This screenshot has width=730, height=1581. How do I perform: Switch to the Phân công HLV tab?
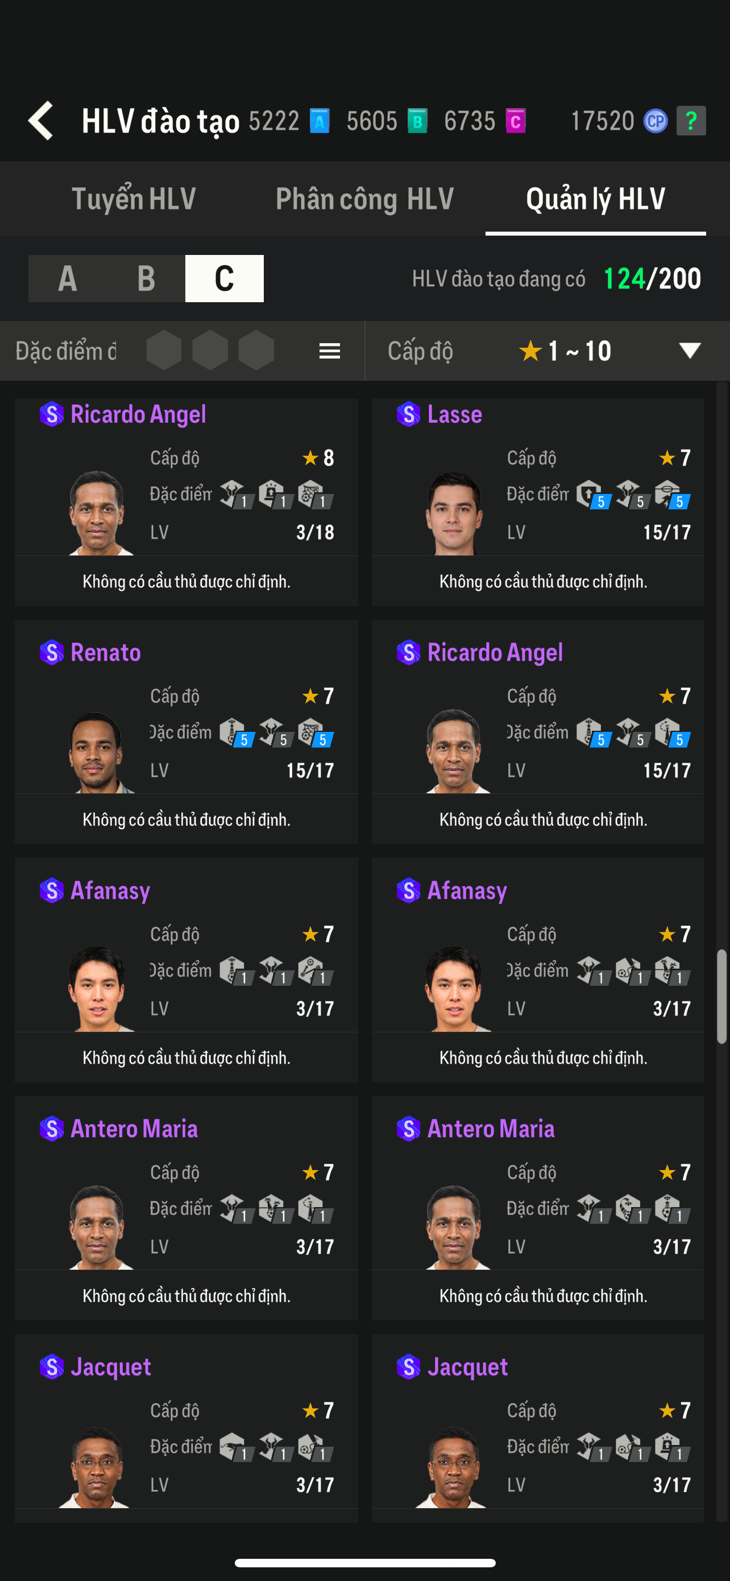pos(364,199)
